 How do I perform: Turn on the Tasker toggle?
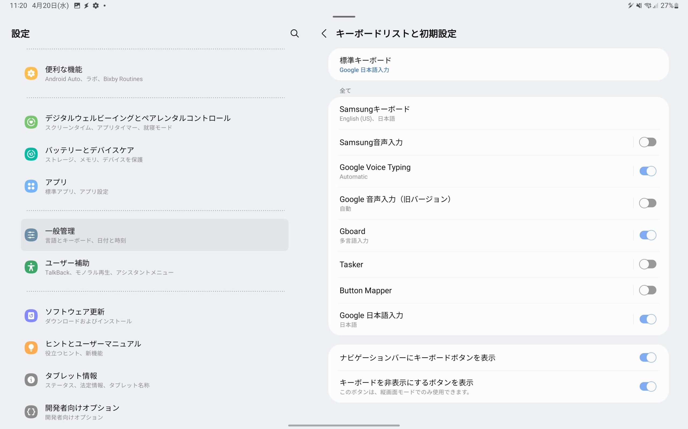point(647,264)
